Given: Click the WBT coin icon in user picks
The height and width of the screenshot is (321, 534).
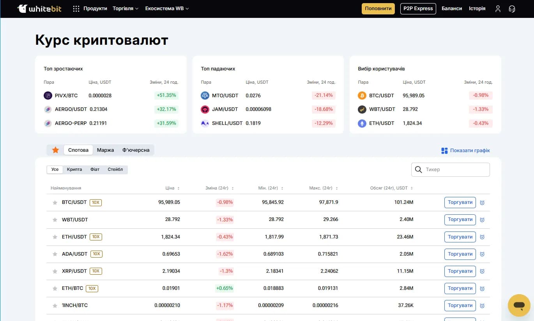Looking at the screenshot, I should [x=362, y=109].
